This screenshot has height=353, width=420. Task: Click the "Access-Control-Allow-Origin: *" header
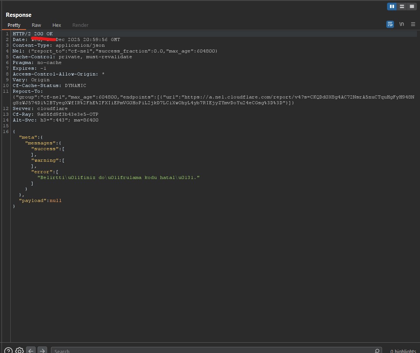pyautogui.click(x=58, y=74)
